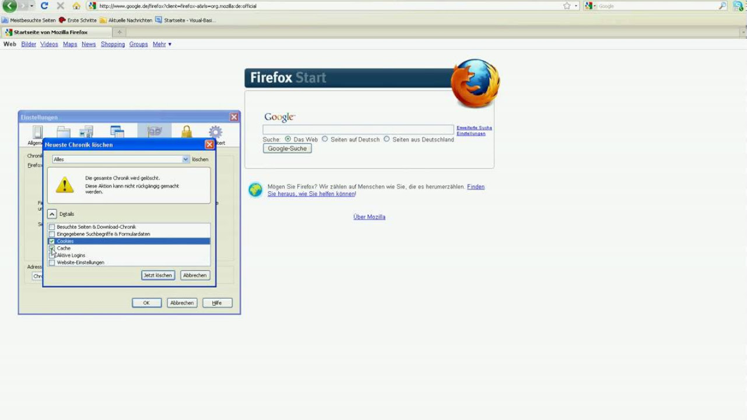Click the Hilfe button in Einstellungen
This screenshot has height=420, width=747.
[x=217, y=303]
